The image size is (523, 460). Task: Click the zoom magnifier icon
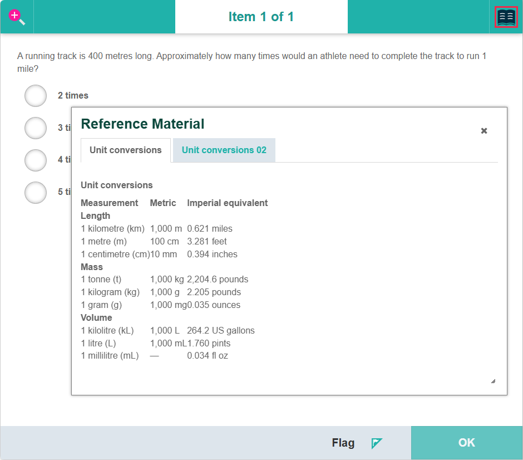point(17,17)
